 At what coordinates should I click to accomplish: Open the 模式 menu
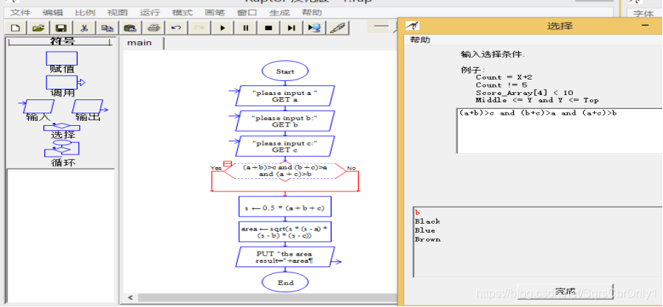point(182,13)
